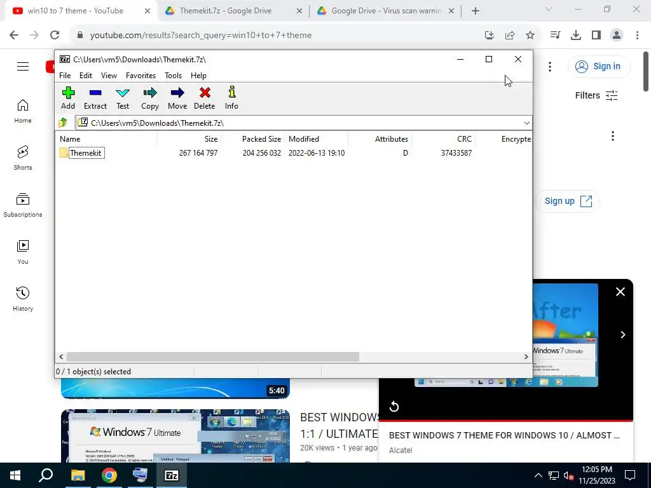The height and width of the screenshot is (488, 651).
Task: Open Chrome tab search chevron
Action: pyautogui.click(x=549, y=9)
